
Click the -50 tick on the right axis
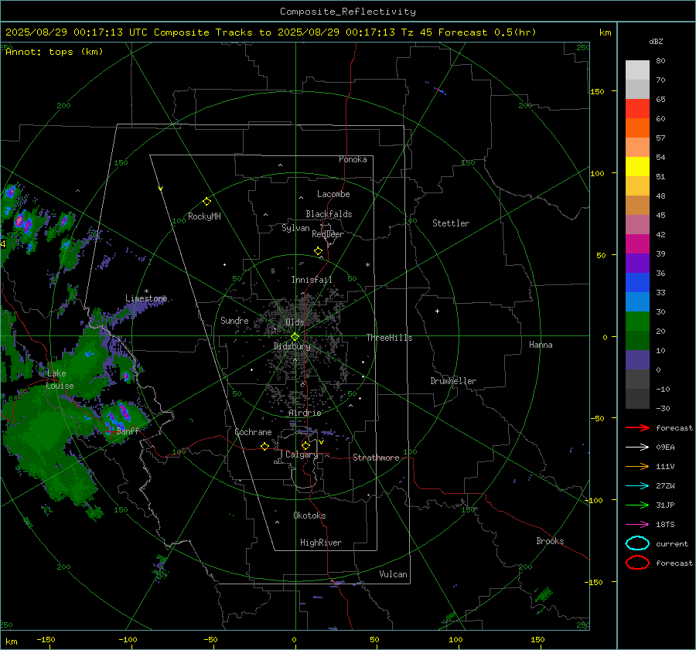[x=597, y=418]
